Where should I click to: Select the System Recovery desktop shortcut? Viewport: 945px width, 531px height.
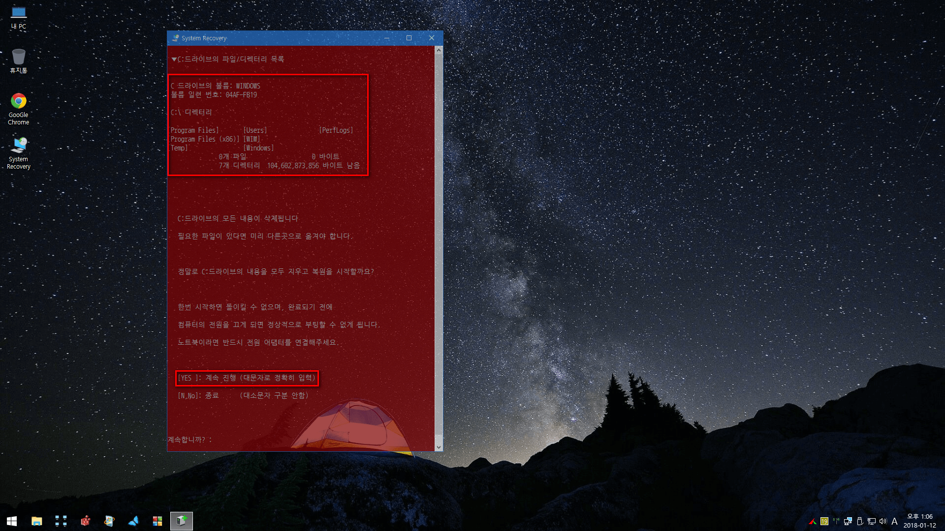point(19,153)
